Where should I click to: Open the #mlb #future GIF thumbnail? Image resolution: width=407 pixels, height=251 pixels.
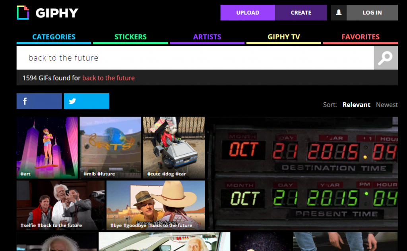click(110, 148)
